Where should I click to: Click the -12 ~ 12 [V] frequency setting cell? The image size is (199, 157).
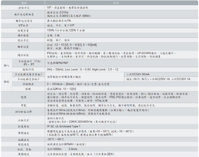click(x=72, y=45)
